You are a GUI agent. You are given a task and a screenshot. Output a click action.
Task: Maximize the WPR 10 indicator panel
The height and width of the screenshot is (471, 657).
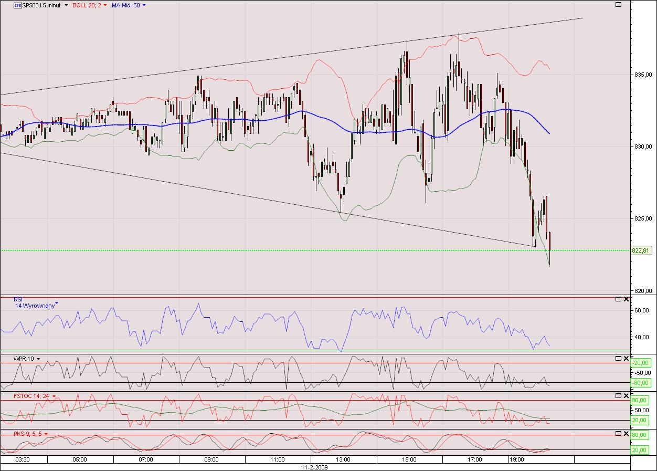pyautogui.click(x=618, y=359)
